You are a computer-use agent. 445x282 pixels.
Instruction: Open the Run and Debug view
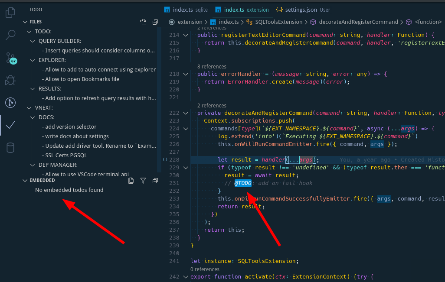[10, 80]
